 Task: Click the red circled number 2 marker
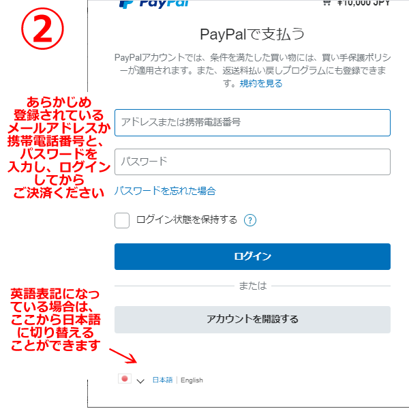42,29
